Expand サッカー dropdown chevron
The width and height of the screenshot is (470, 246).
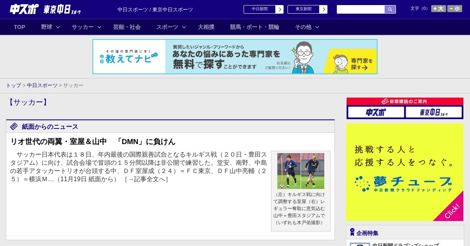point(99,27)
